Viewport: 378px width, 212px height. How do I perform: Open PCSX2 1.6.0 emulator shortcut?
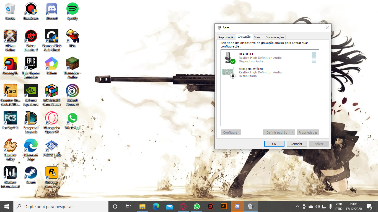tap(52, 148)
